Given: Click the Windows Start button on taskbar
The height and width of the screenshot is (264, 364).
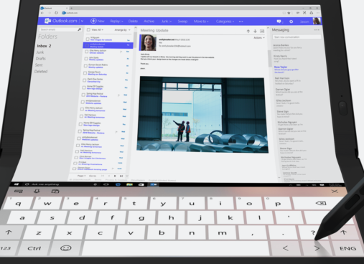Looking at the screenshot, I should (x=17, y=184).
